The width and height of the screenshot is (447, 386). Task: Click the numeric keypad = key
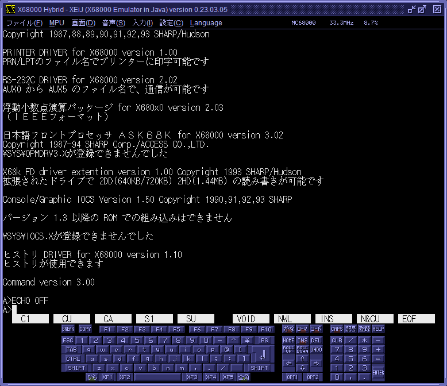pos(378,358)
